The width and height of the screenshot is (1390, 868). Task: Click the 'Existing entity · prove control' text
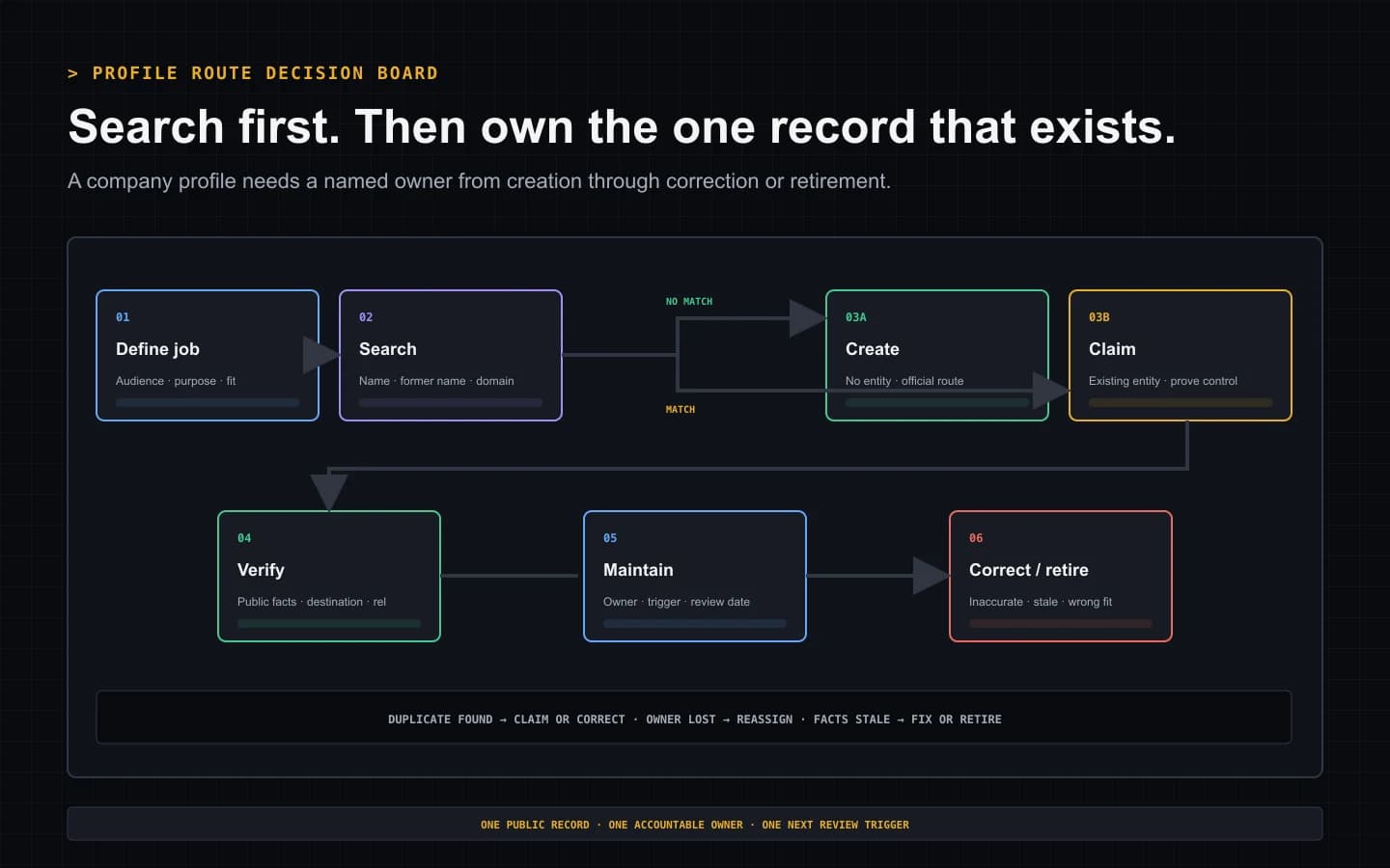click(x=1163, y=381)
